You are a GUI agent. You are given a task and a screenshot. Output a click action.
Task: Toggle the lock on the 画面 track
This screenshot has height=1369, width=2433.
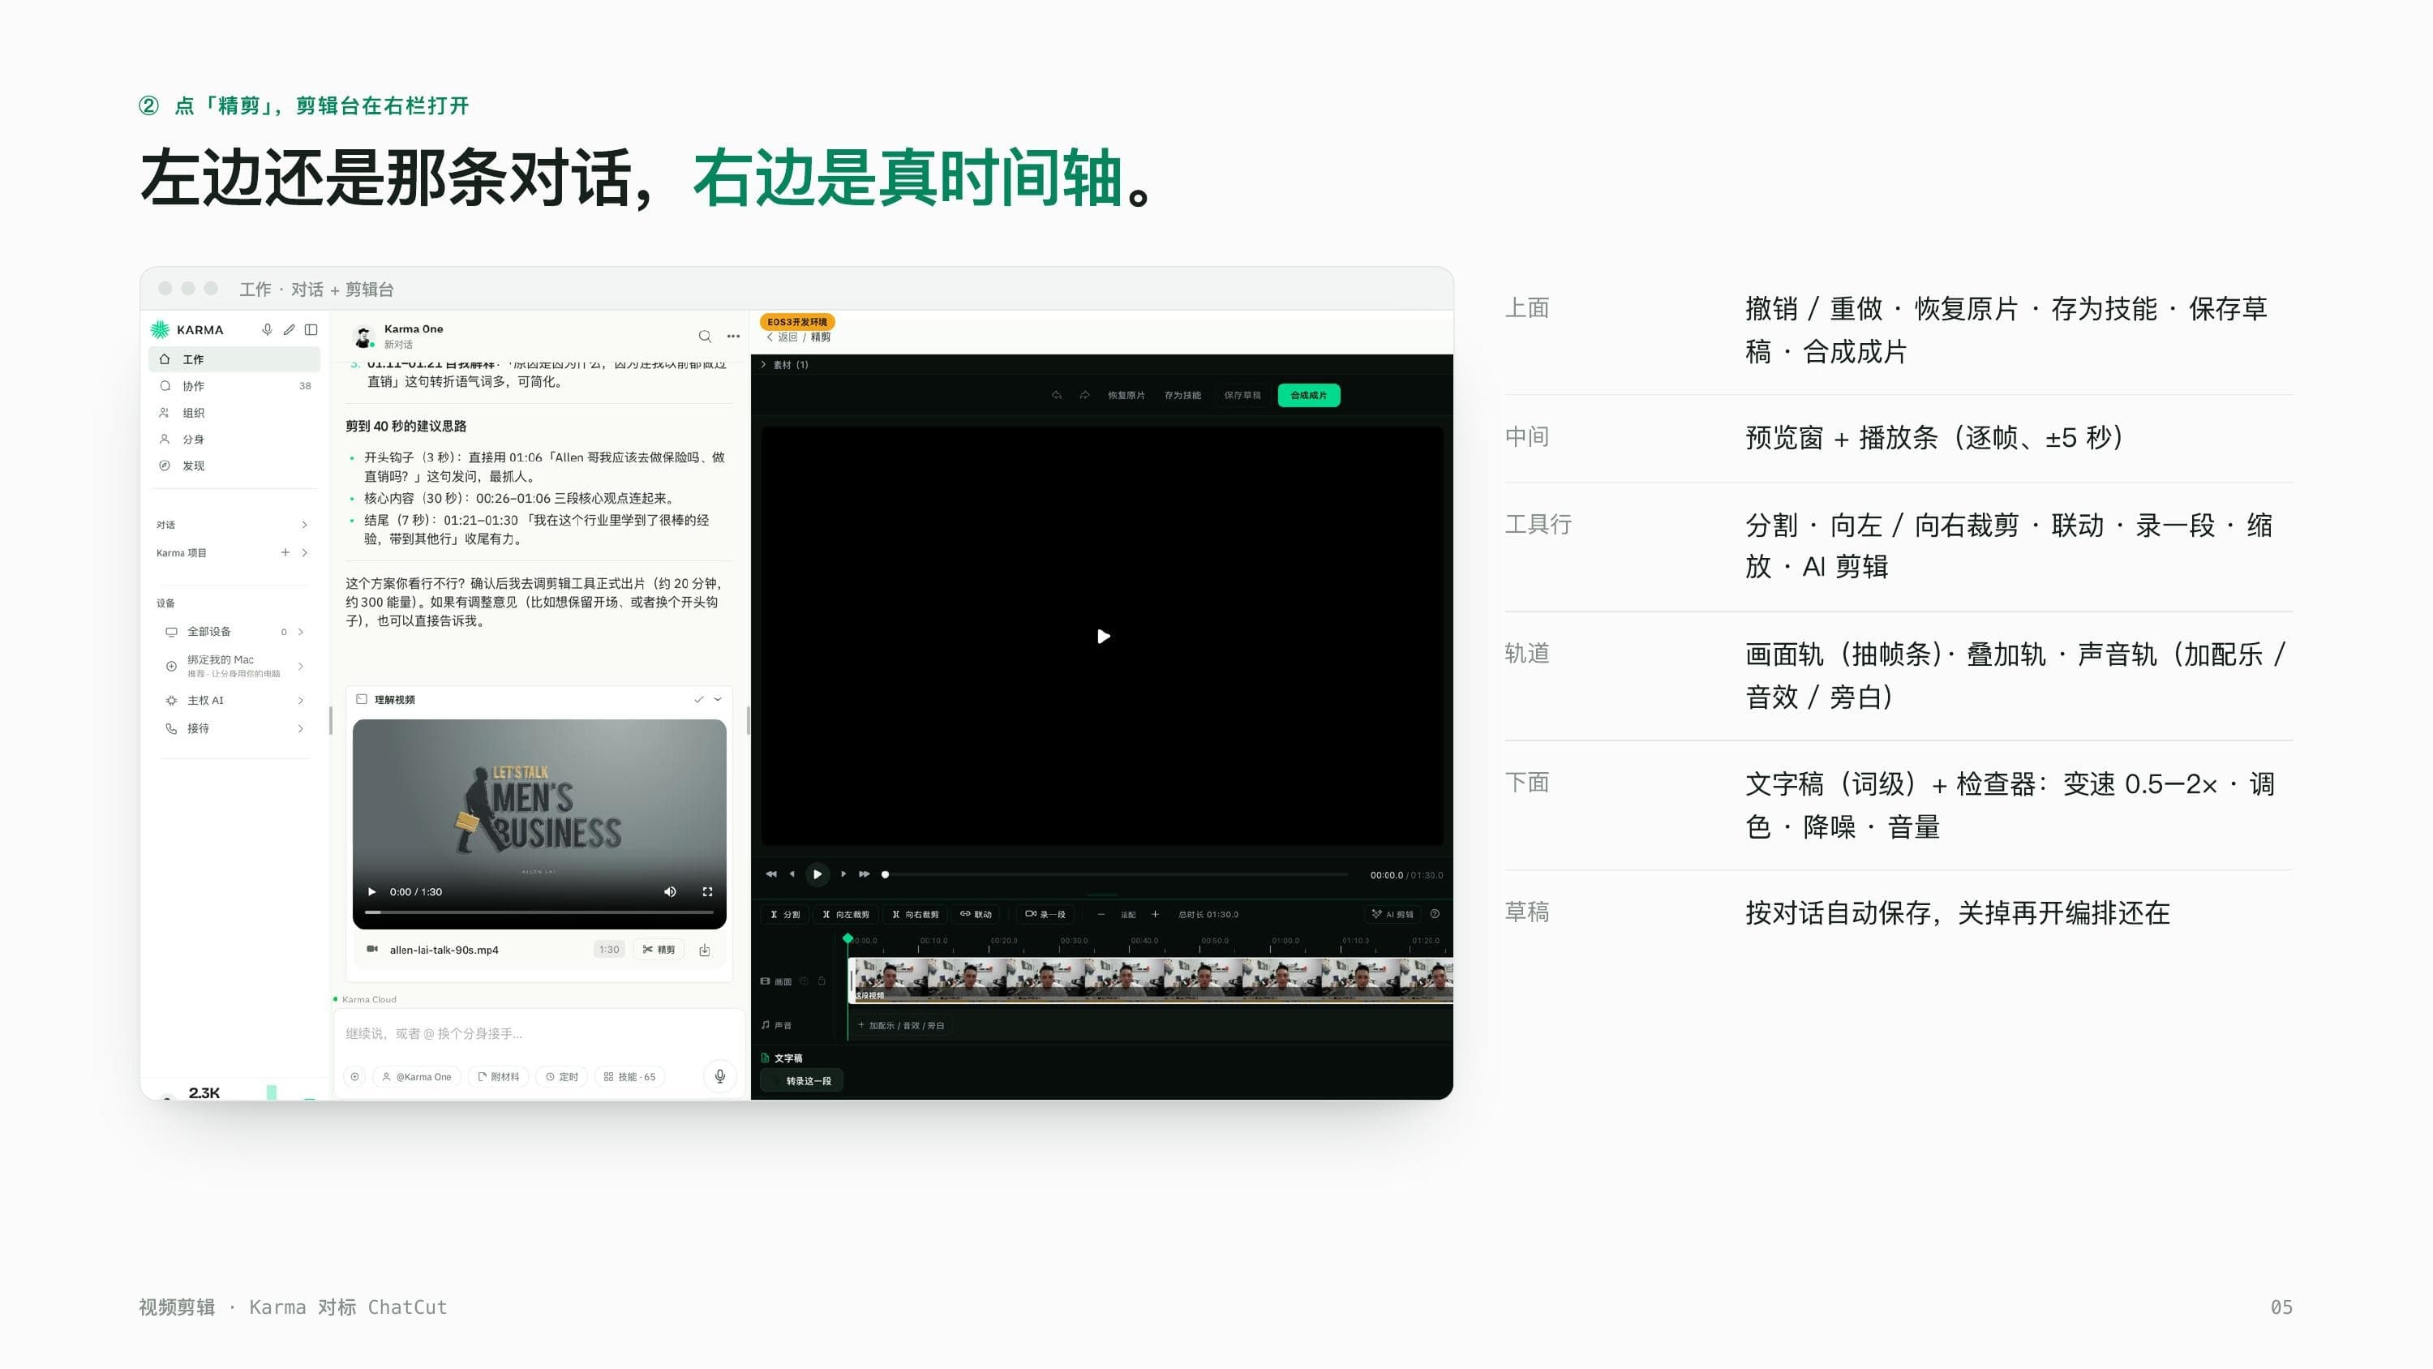(822, 981)
